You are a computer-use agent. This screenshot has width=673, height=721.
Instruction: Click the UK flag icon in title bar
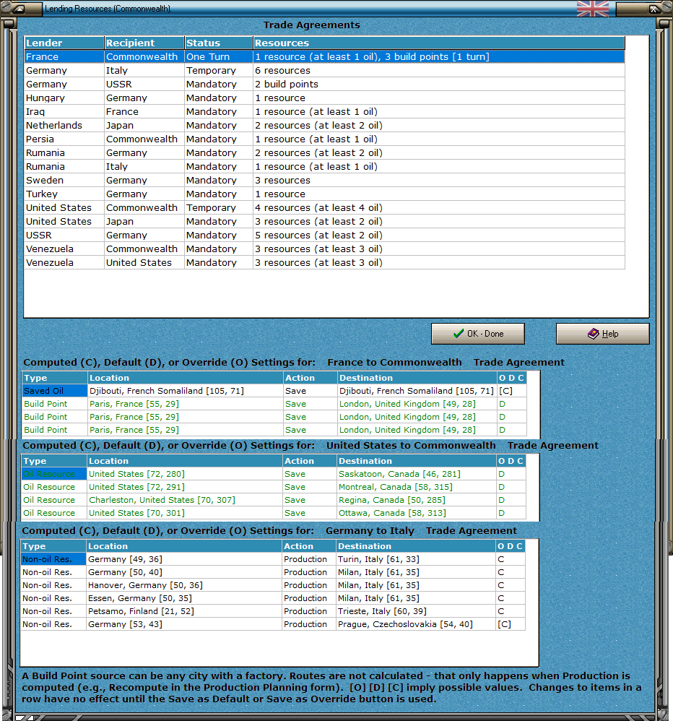click(x=593, y=8)
